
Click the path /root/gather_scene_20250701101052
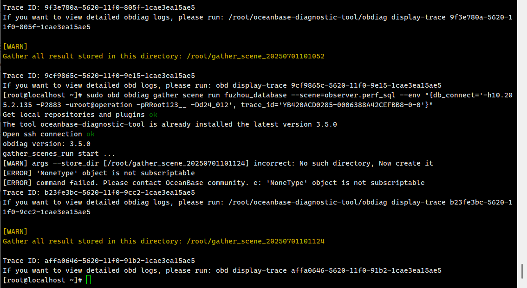[255, 56]
